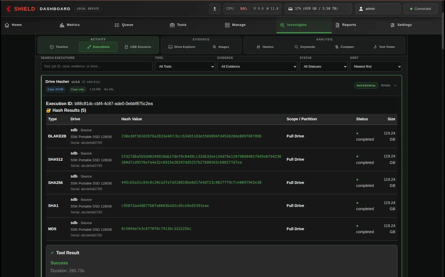The height and width of the screenshot is (277, 445).
Task: Click the Hashes hash-symbol icon
Action: [x=258, y=47]
